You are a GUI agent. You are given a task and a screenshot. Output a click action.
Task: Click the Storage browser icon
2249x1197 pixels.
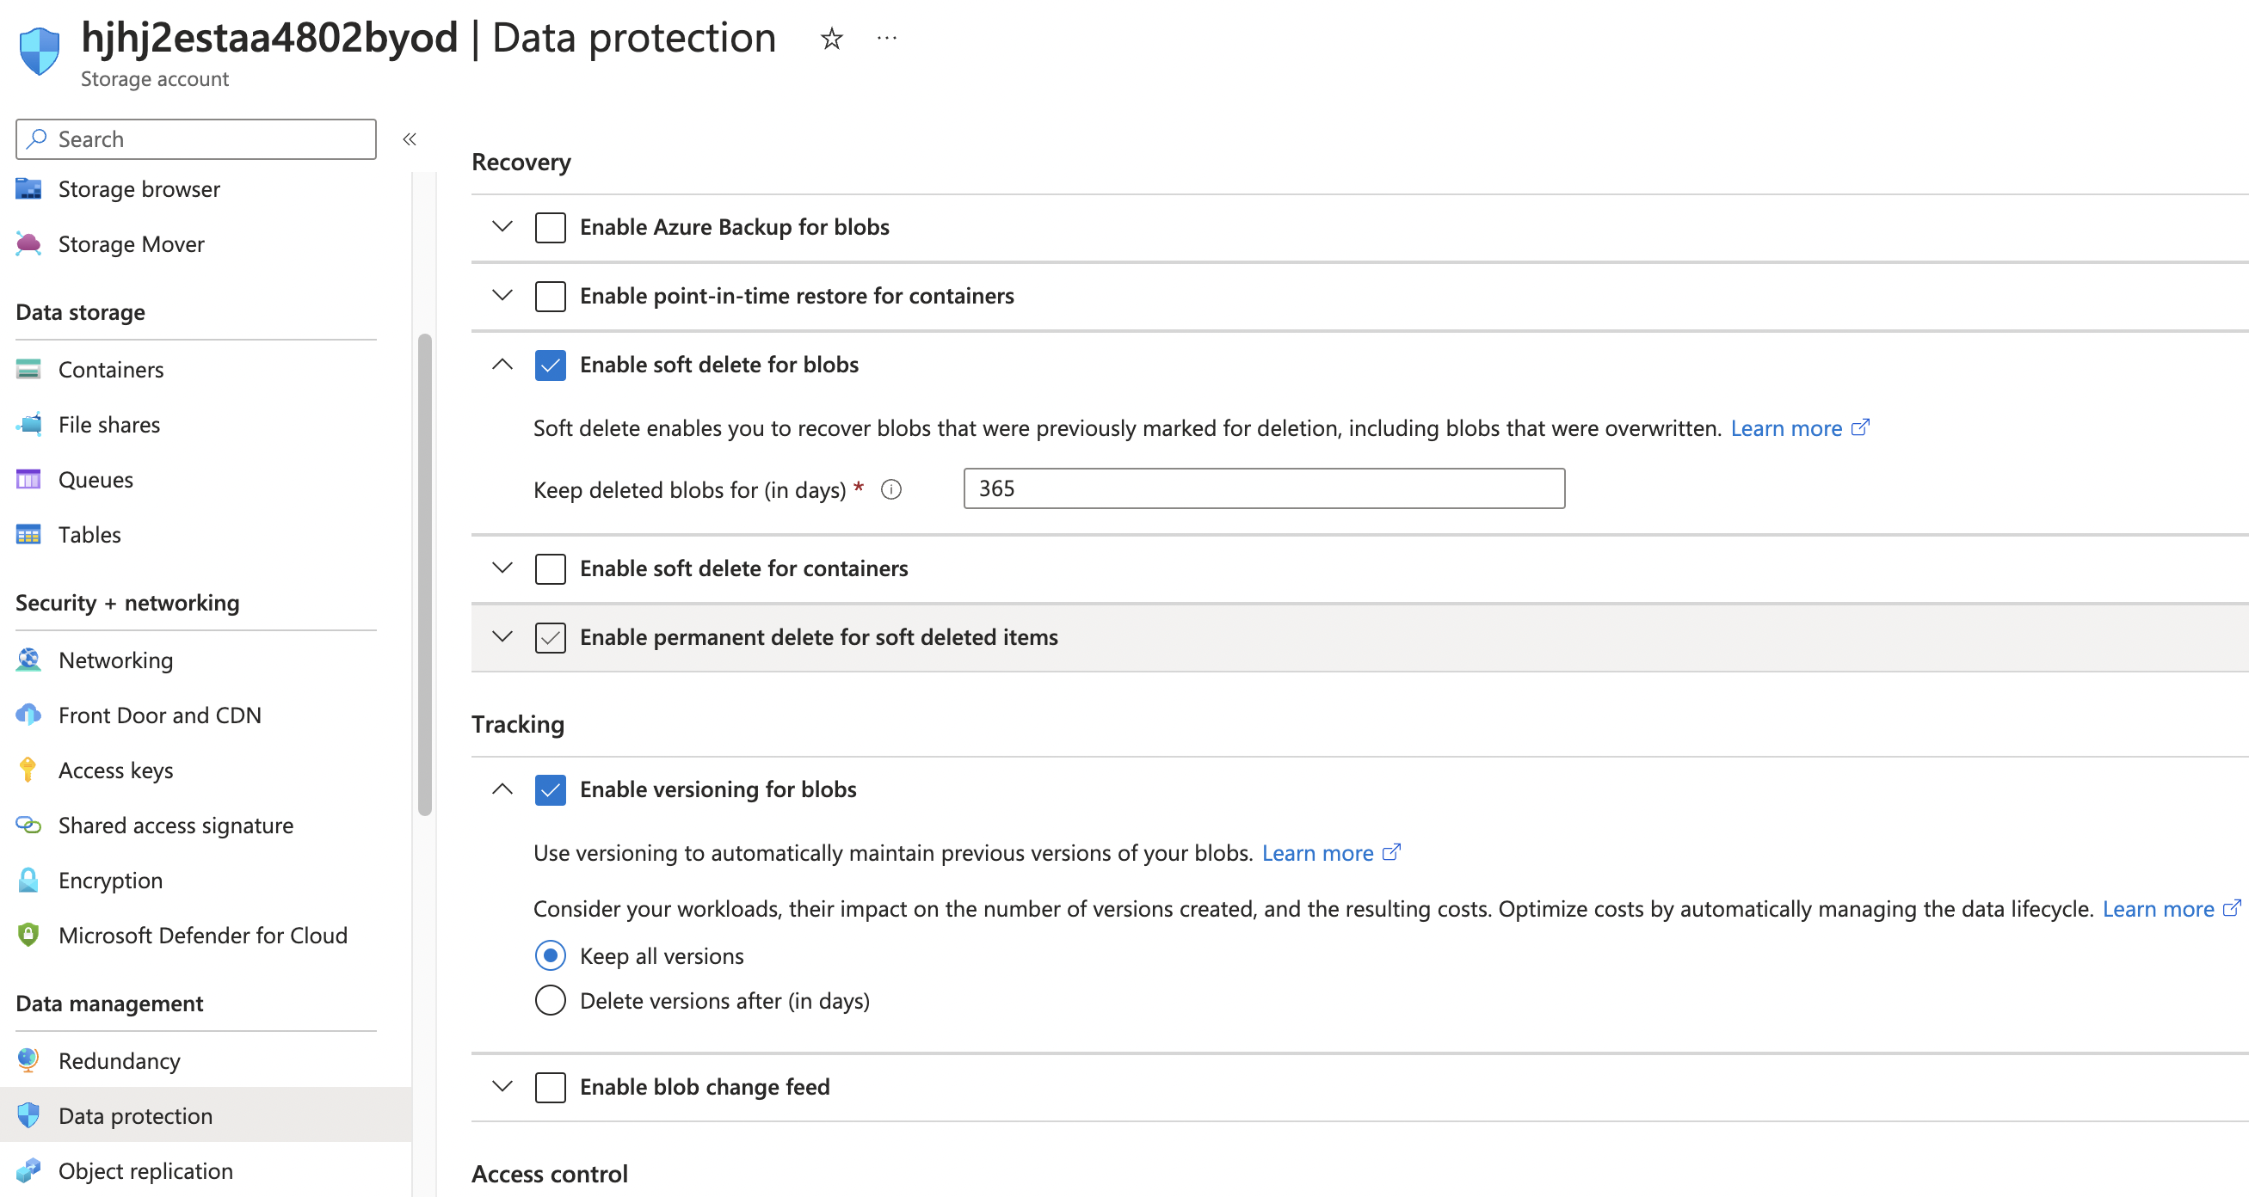point(28,189)
